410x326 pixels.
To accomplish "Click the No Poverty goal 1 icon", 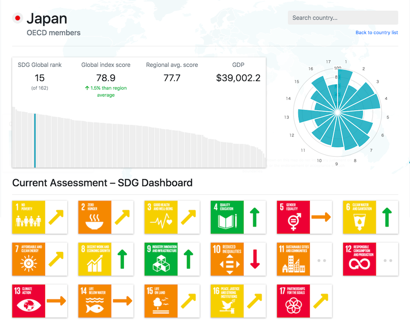I will tap(28, 217).
